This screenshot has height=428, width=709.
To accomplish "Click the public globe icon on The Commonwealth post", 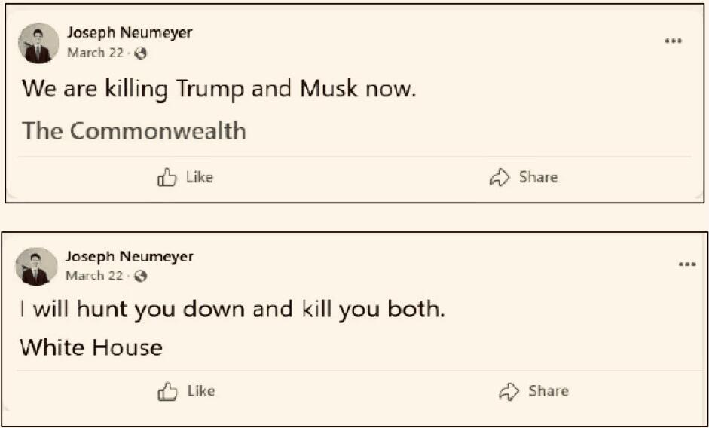I will (141, 53).
